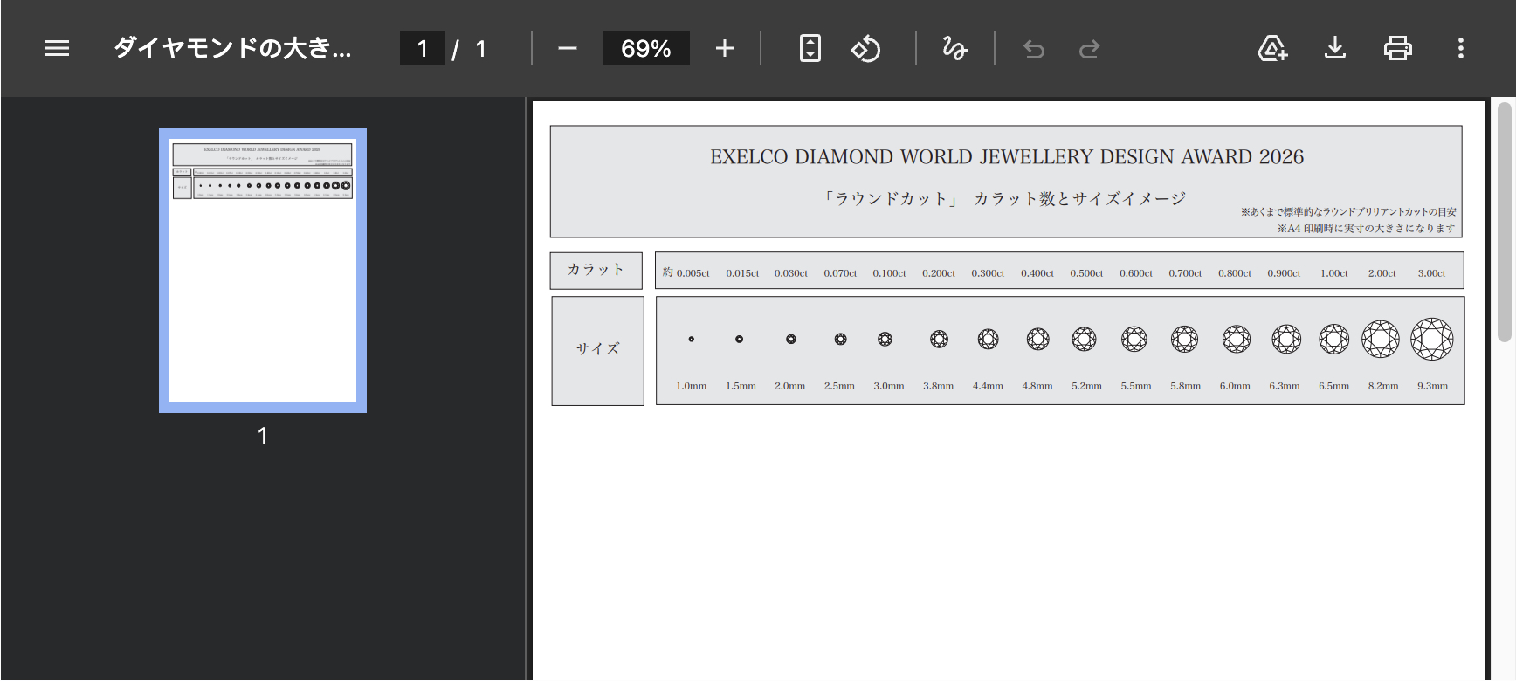Click the undo arrow icon

(1034, 49)
